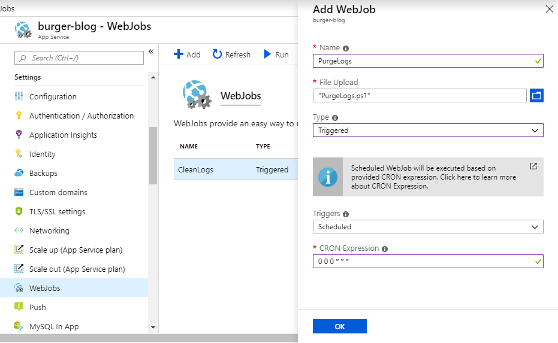558x343 pixels.
Task: Click the sidebar vertical scrollbar thumb
Action: click(153, 155)
